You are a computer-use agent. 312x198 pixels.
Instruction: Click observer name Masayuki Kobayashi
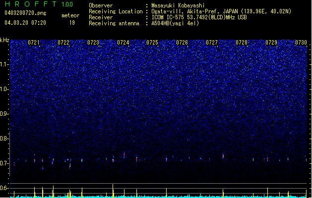pyautogui.click(x=178, y=5)
